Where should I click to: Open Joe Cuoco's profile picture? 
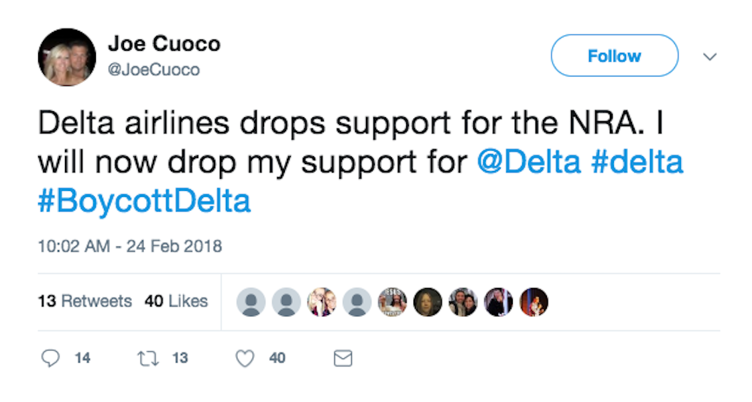click(66, 57)
